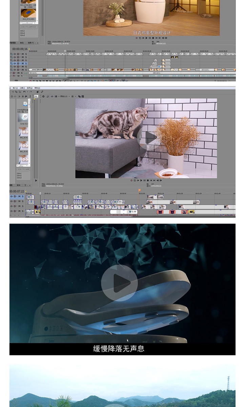Open the 选项 menu in cat editor
Image resolution: width=244 pixels, height=407 pixels.
coord(30,88)
